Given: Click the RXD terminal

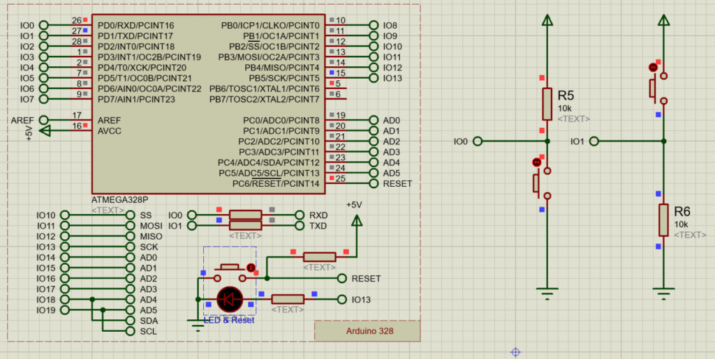Looking at the screenshot, I should click(300, 215).
